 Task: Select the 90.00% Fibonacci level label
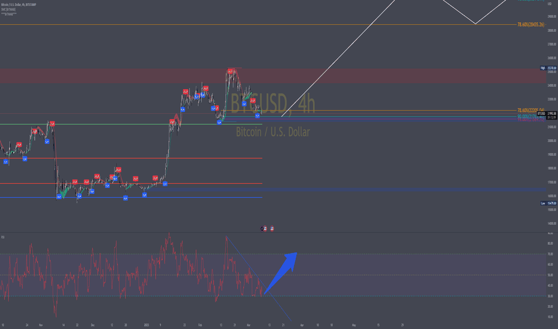tap(530, 116)
